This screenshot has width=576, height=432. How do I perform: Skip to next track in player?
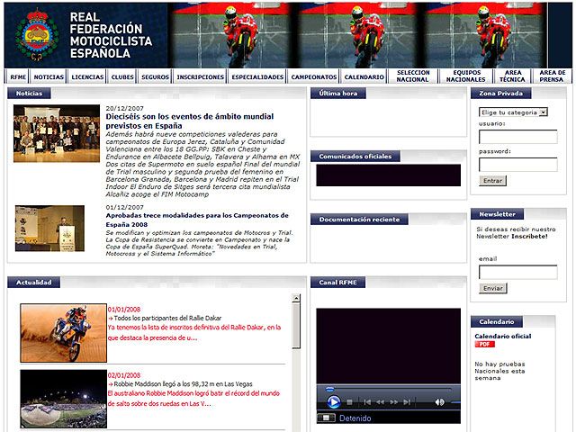point(407,402)
